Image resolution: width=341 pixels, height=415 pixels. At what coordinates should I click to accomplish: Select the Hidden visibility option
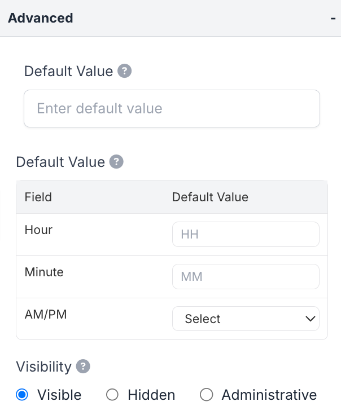click(x=112, y=395)
